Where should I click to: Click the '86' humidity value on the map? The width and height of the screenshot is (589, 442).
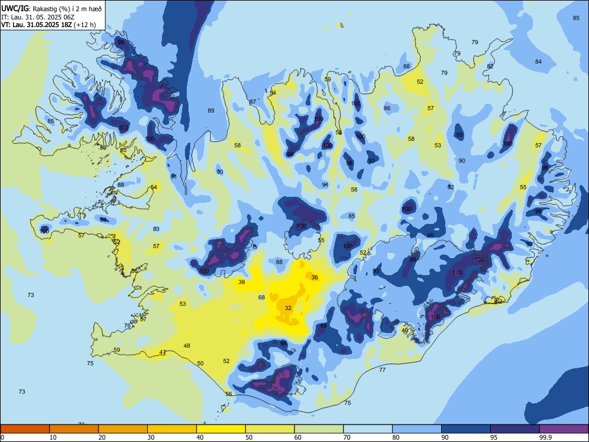(387, 108)
